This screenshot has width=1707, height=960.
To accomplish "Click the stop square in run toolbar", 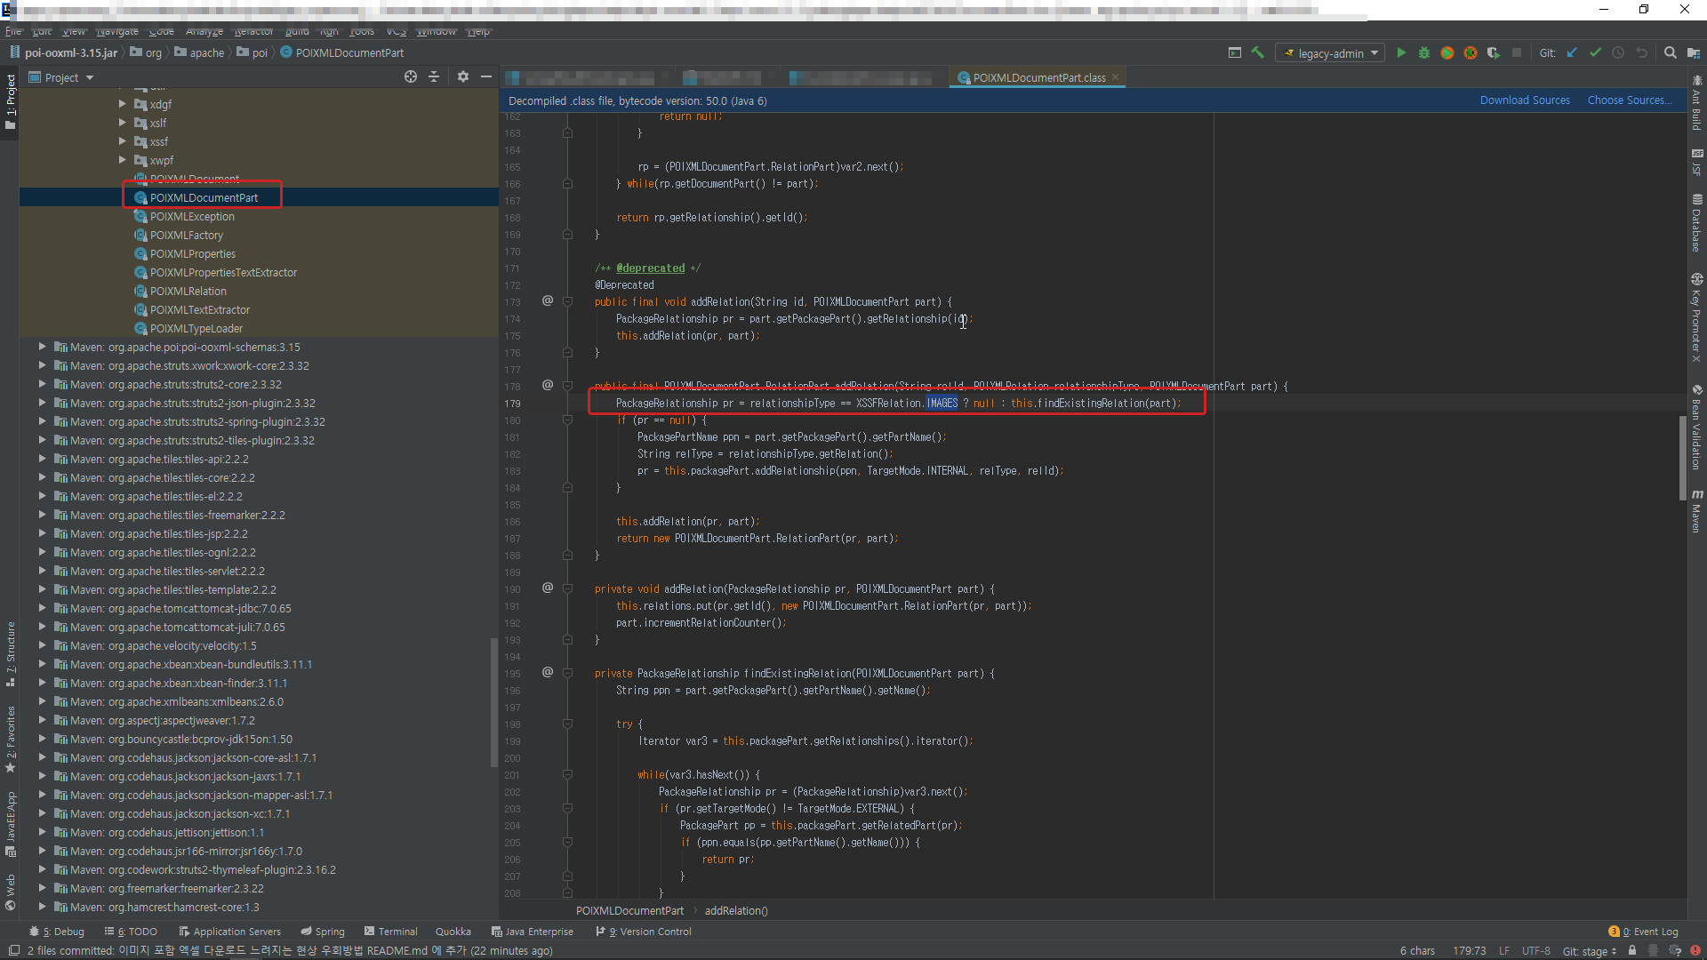I will coord(1517,53).
